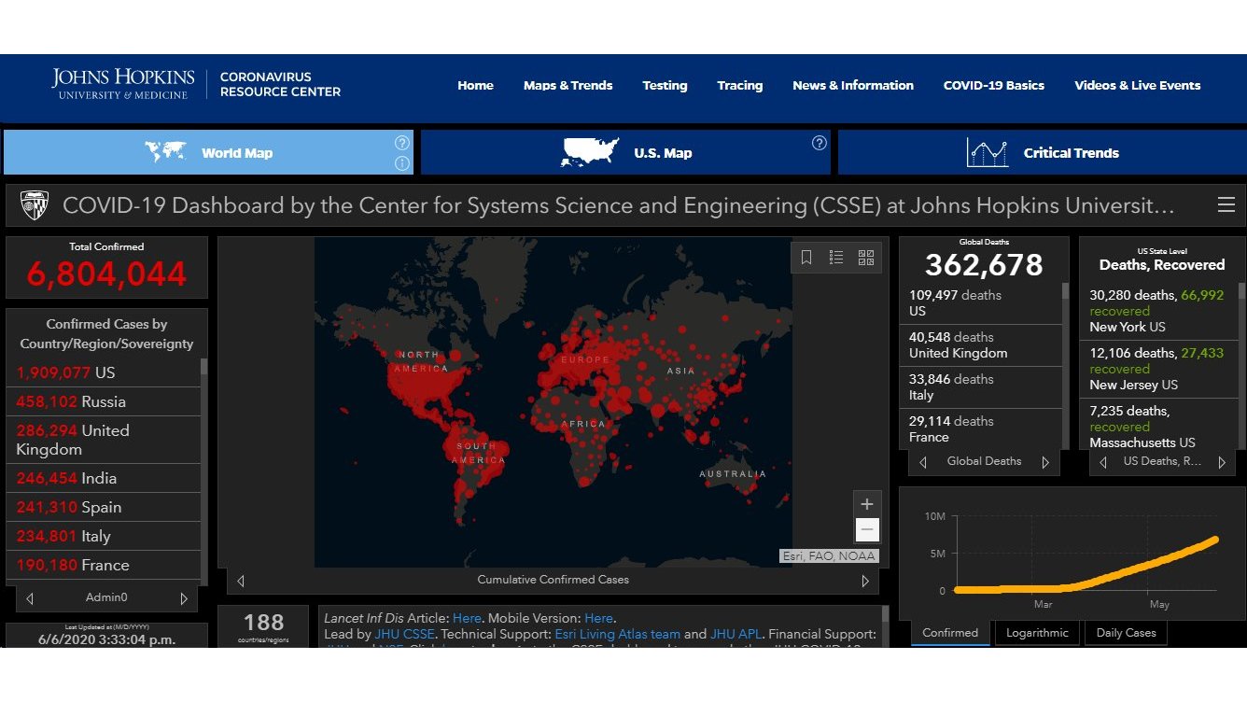
Task: Open the dashboard hamburger menu
Action: (x=1226, y=205)
